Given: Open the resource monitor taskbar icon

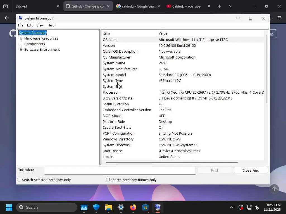Looking at the screenshot, I should [x=84, y=207].
